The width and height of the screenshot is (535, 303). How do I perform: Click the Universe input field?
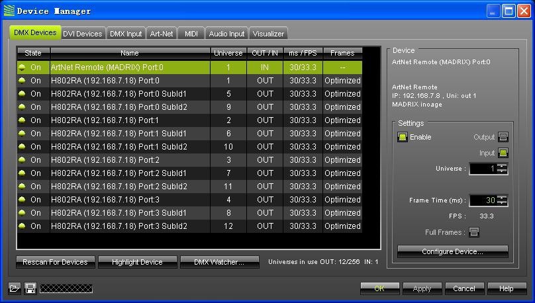point(483,169)
